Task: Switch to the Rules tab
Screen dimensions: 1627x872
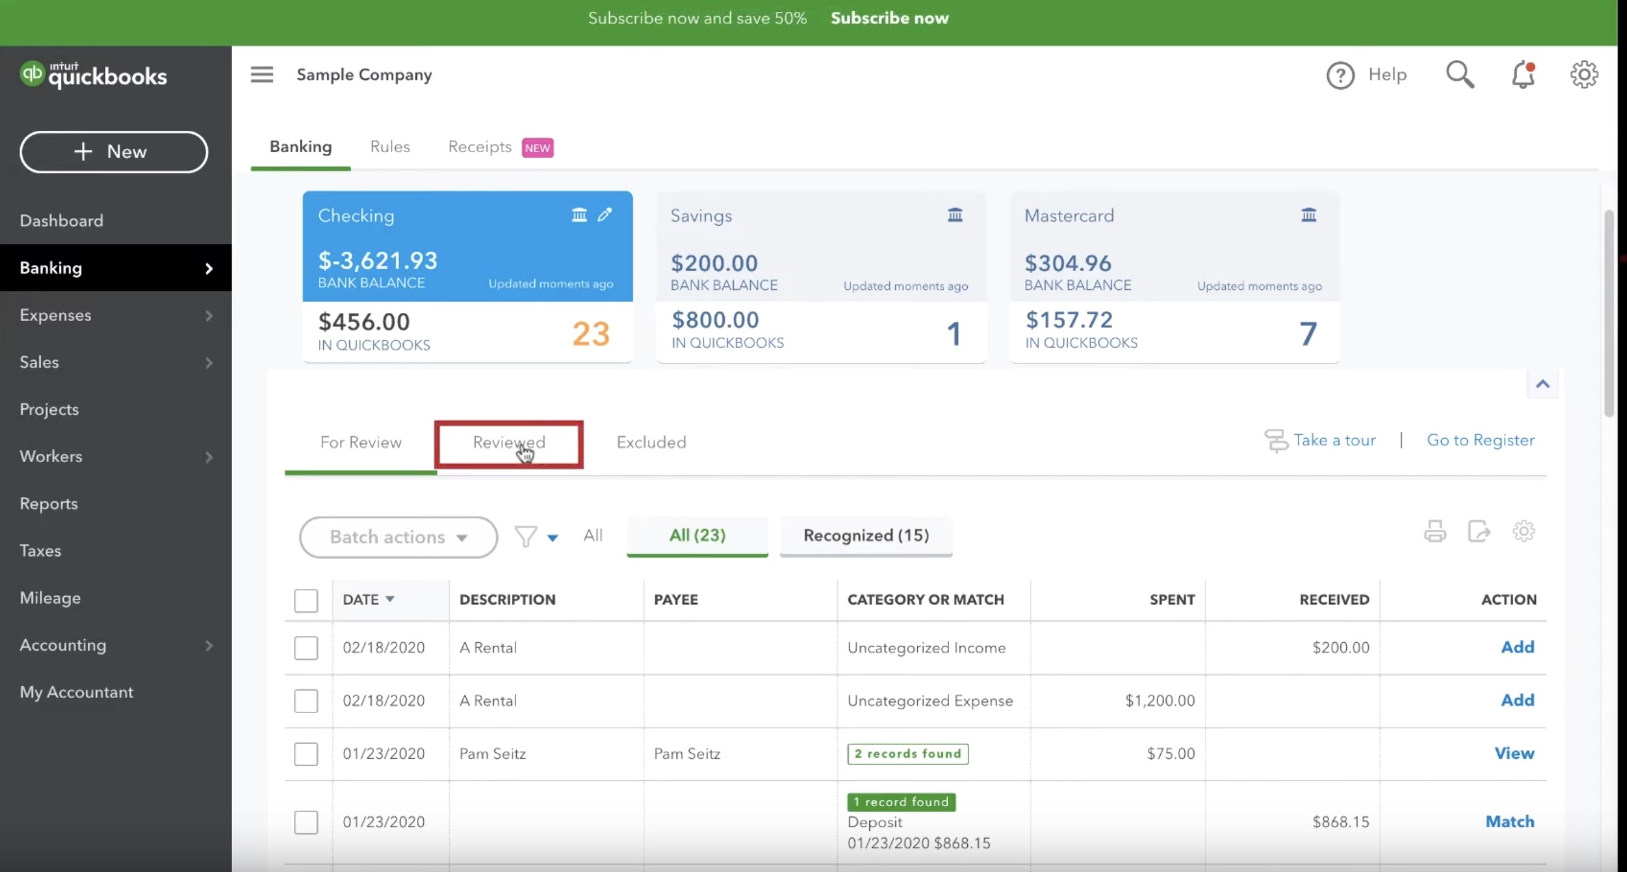Action: point(390,147)
